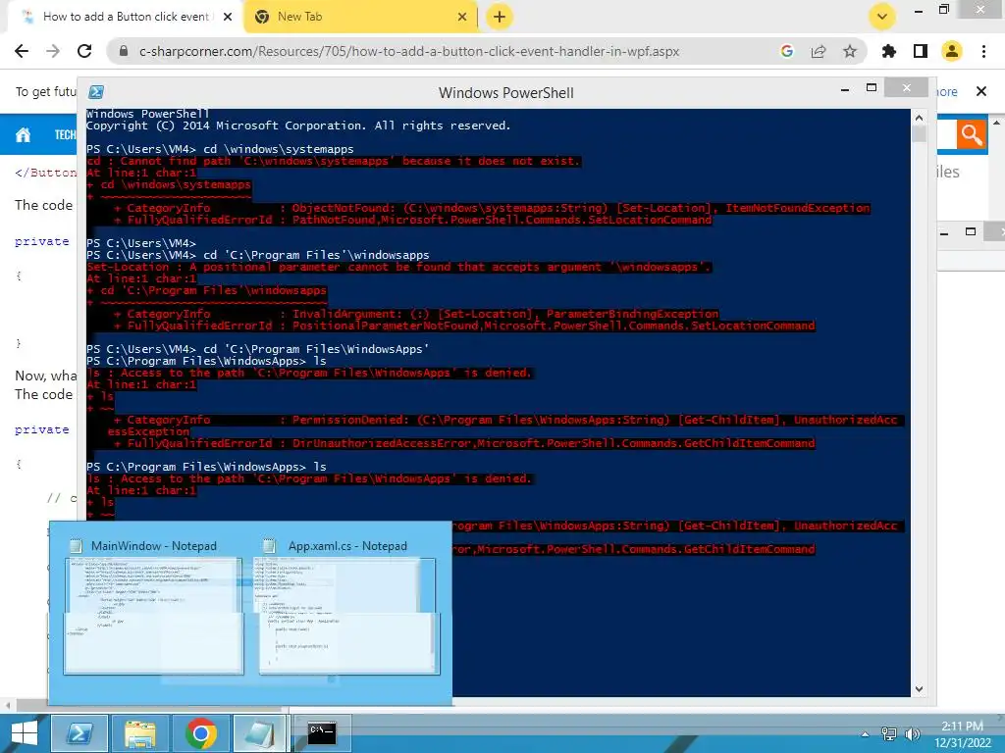1005x753 pixels.
Task: Click the 'cd \windows\systemapps' command line
Action: point(278,149)
